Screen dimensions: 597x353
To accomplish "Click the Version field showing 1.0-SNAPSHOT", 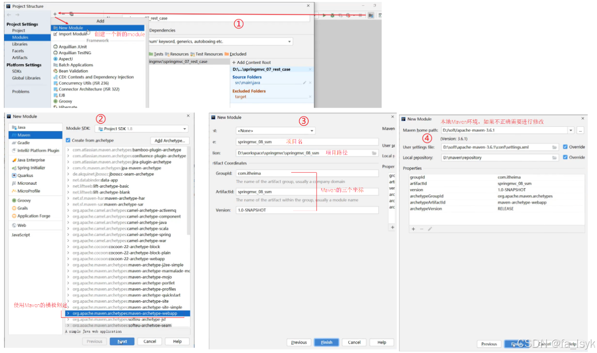I will 307,210.
